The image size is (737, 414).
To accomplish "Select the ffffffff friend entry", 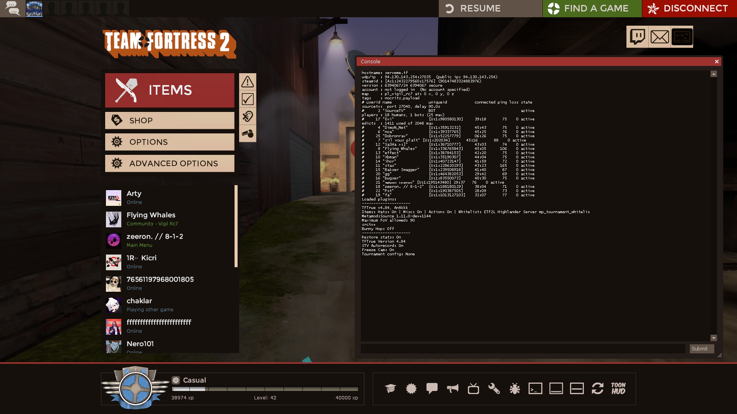I will click(170, 326).
